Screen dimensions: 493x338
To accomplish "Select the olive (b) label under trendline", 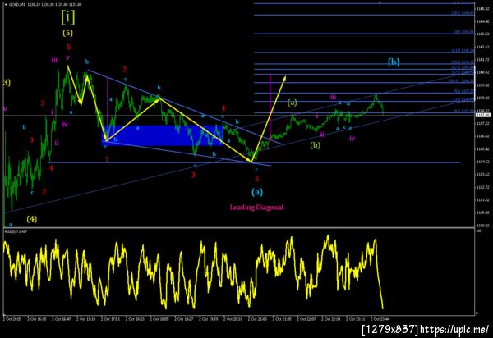I will coord(315,145).
